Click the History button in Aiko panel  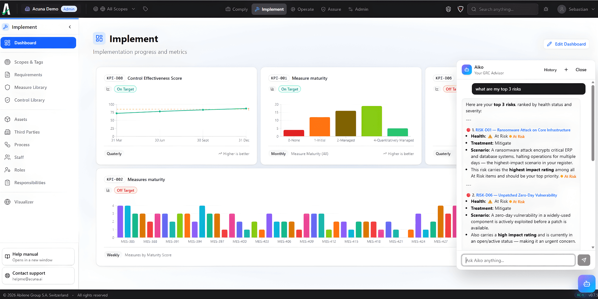[x=550, y=70]
